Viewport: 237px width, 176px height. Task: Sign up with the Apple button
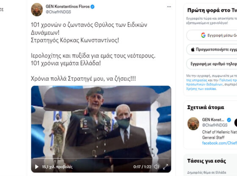click(x=212, y=49)
